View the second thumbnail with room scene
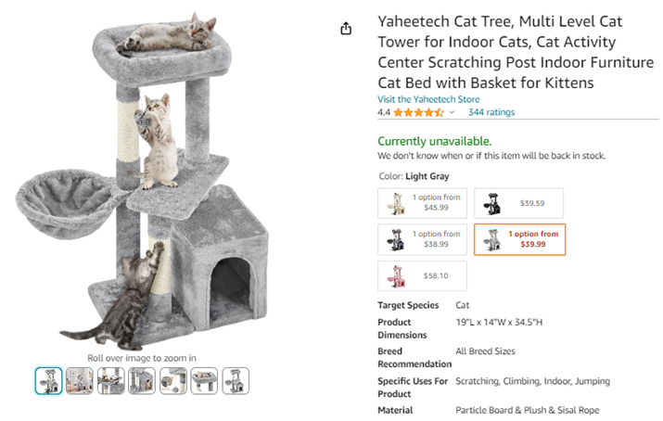 coord(80,380)
